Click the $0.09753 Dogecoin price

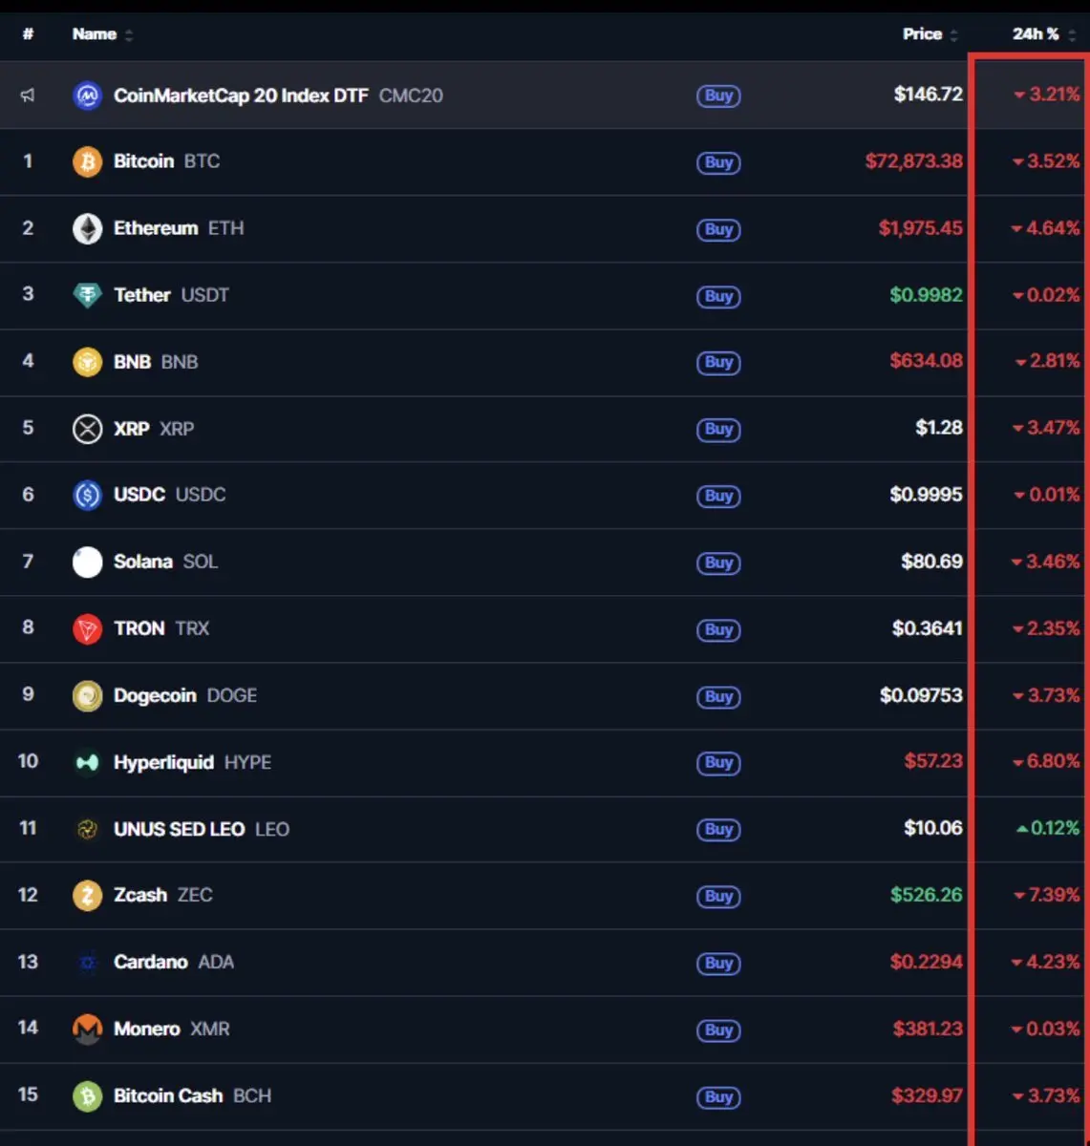tap(921, 695)
